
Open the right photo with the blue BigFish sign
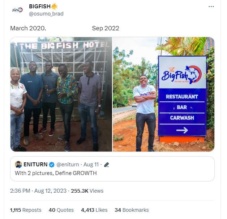pyautogui.click(x=163, y=94)
